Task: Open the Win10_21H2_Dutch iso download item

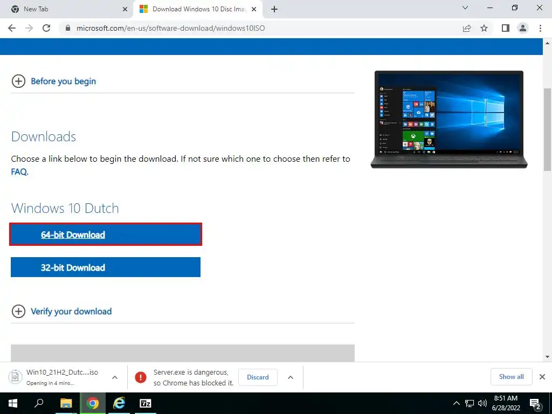Action: tap(56, 377)
